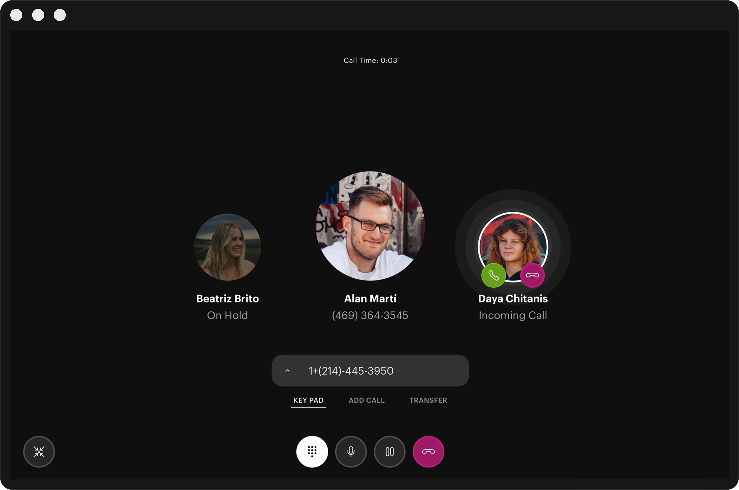Click the Call Time: 0:03 label
The height and width of the screenshot is (490, 739).
pos(370,60)
